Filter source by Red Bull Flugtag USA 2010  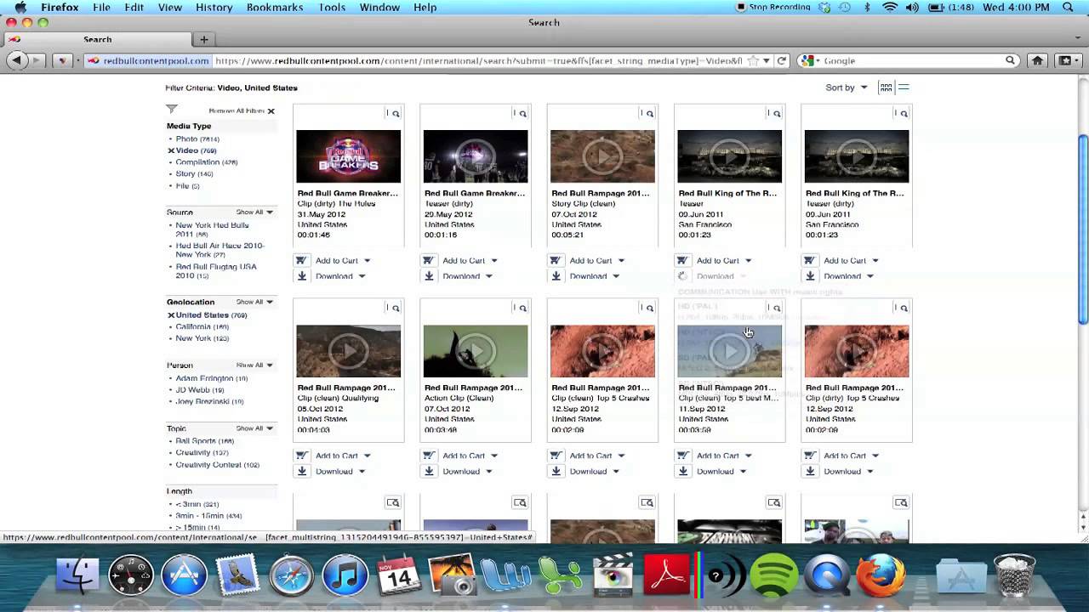tap(216, 271)
